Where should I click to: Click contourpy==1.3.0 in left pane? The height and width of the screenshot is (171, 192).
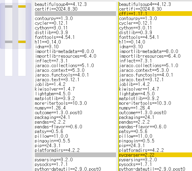(54, 18)
